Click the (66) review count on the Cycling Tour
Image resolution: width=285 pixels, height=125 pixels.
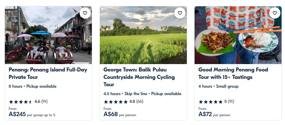point(140,101)
